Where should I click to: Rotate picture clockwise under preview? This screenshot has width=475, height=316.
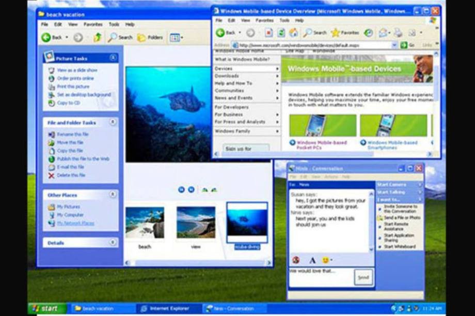205,190
